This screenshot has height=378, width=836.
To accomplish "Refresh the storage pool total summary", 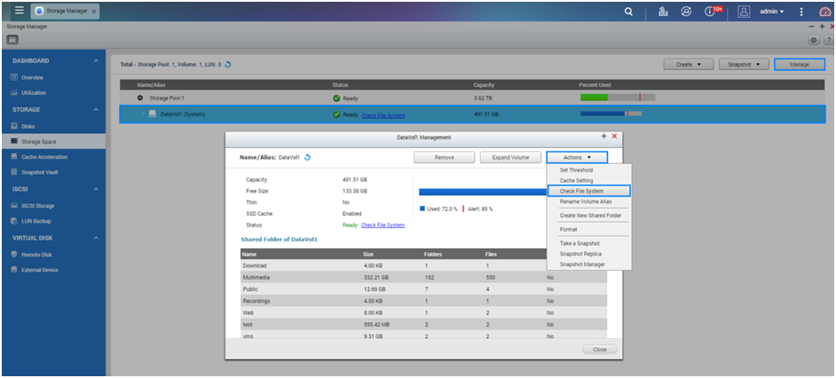I will pos(228,65).
